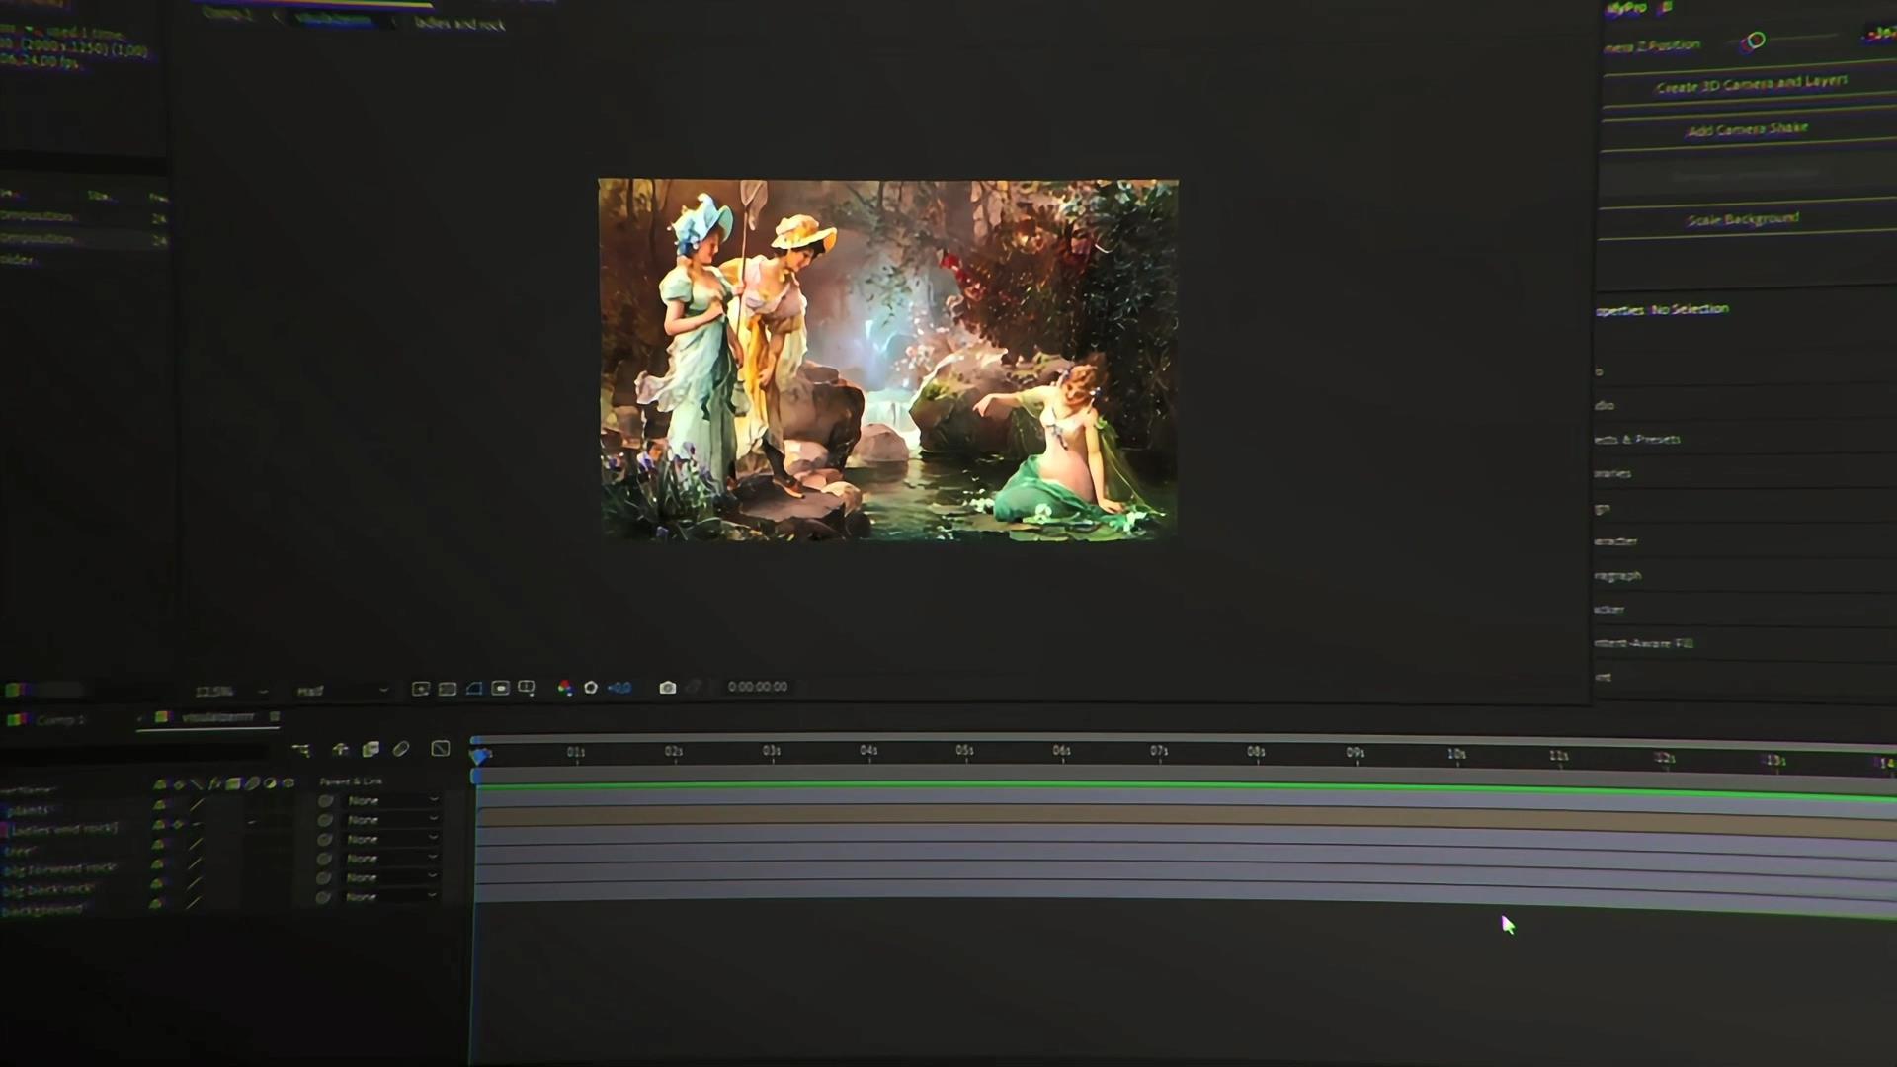Enable motion blur icon in timeline

pyautogui.click(x=401, y=750)
